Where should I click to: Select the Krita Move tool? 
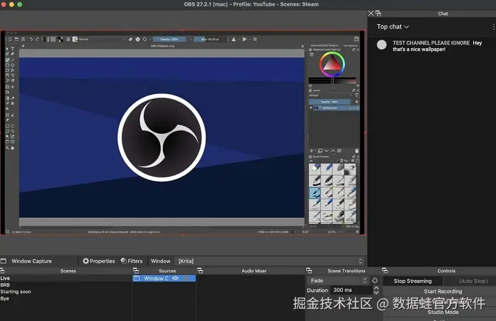click(x=13, y=87)
